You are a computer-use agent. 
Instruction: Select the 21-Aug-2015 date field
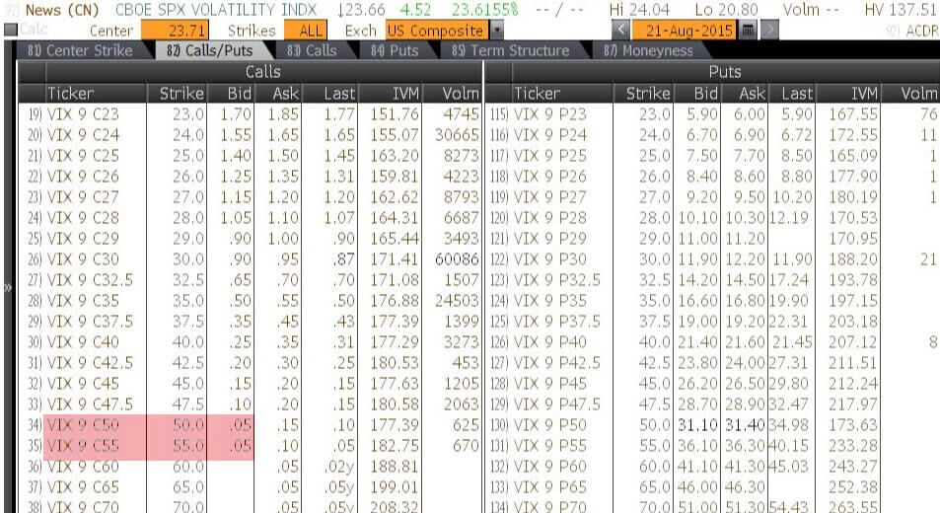686,31
